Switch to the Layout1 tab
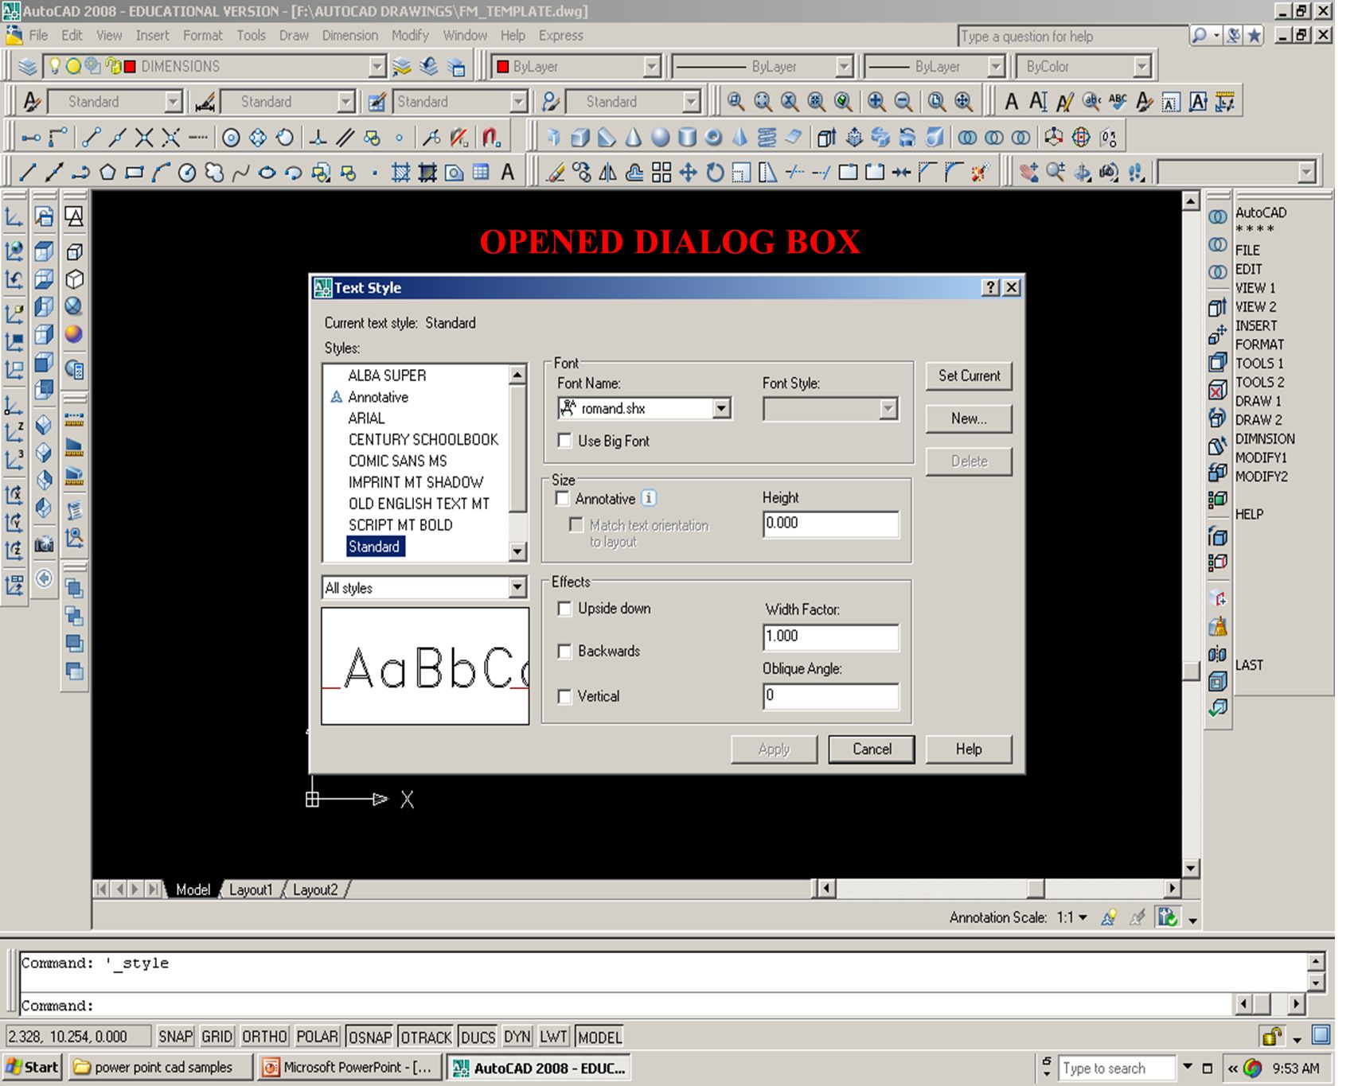Screen dimensions: 1358x1086 (251, 889)
